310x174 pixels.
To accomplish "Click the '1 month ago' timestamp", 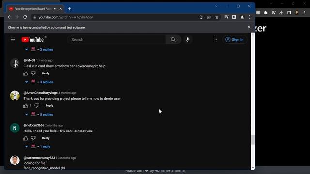I will (44, 60).
